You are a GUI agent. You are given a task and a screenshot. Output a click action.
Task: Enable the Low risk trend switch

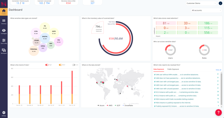point(74,65)
